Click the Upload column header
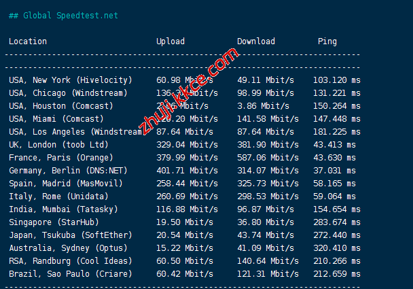 170,41
